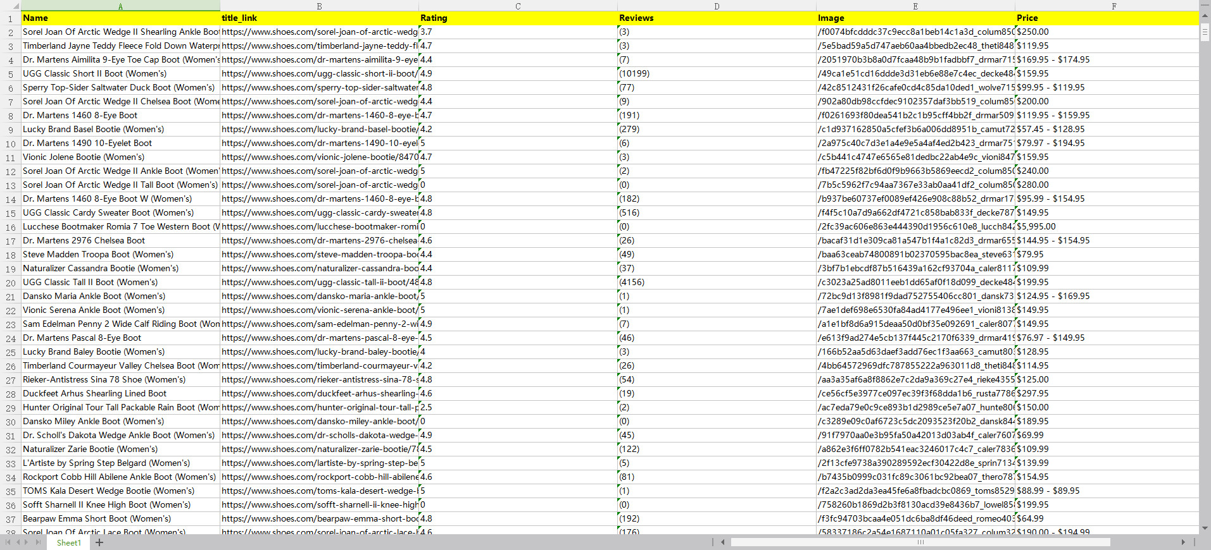This screenshot has height=550, width=1211.
Task: Click the title_link header cell
Action: [x=319, y=18]
